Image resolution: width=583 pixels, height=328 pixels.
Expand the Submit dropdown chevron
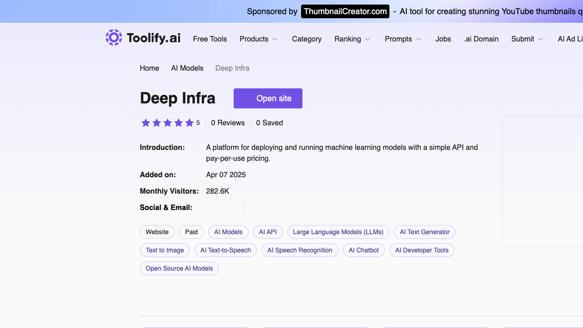(541, 39)
